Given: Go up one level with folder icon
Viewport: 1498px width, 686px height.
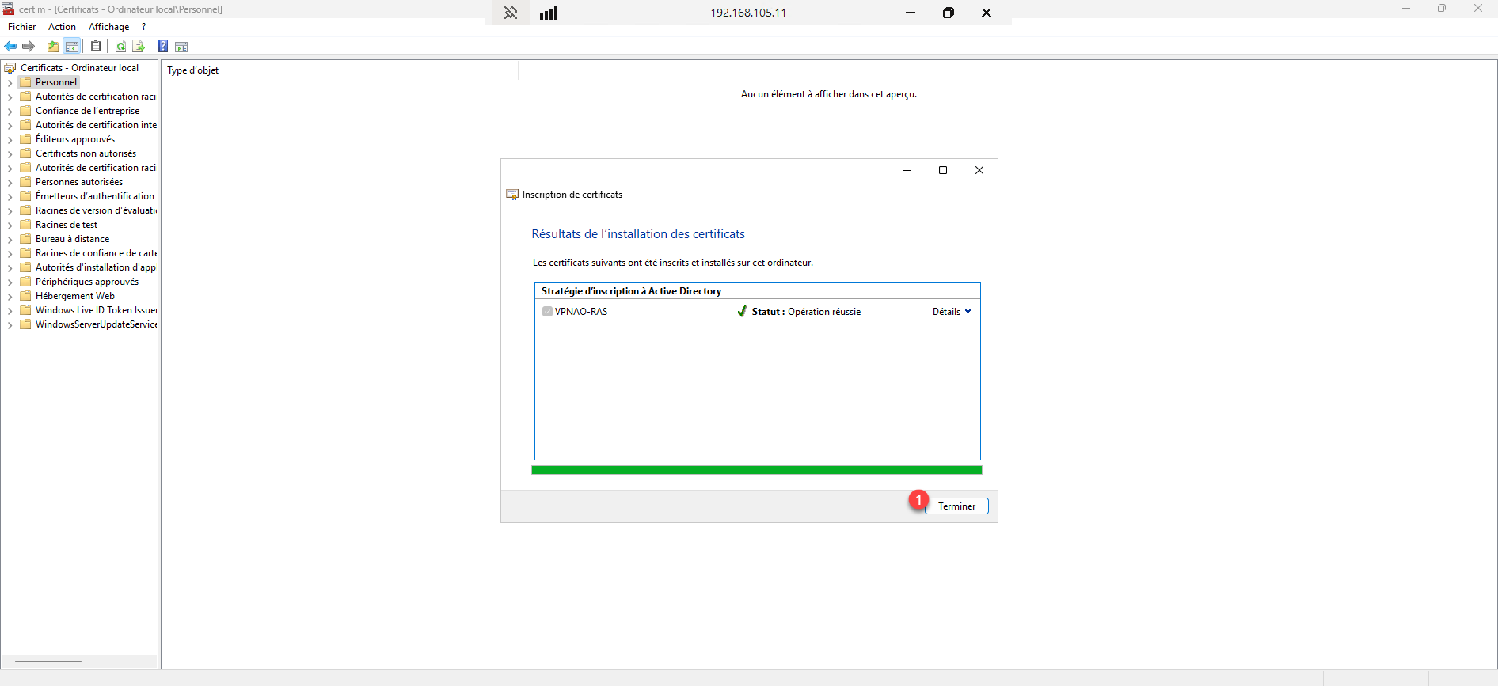Looking at the screenshot, I should (x=53, y=47).
